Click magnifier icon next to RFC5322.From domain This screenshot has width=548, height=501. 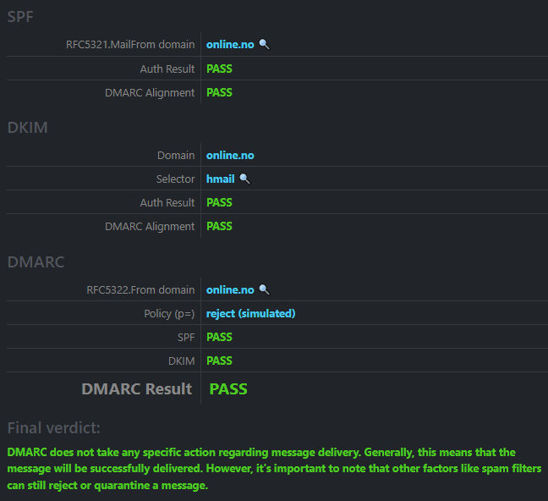click(264, 289)
